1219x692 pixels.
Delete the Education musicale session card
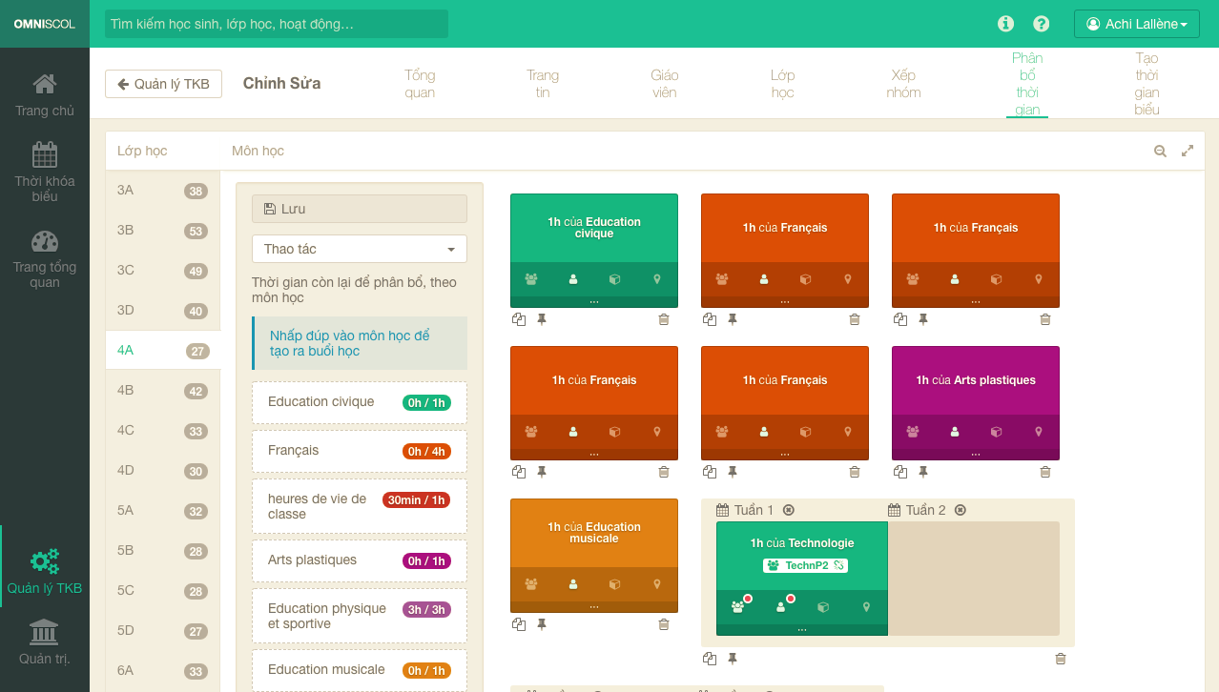(664, 625)
